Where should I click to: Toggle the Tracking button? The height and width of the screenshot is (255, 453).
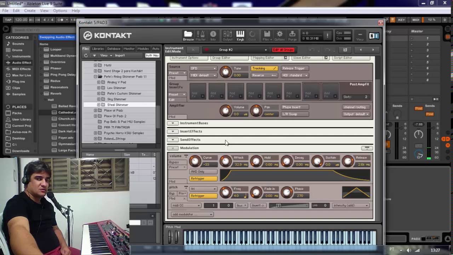[264, 68]
